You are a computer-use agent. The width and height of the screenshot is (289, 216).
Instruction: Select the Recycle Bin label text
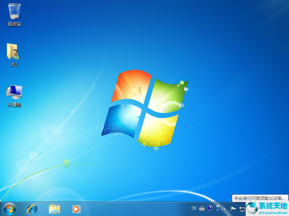pos(14,24)
